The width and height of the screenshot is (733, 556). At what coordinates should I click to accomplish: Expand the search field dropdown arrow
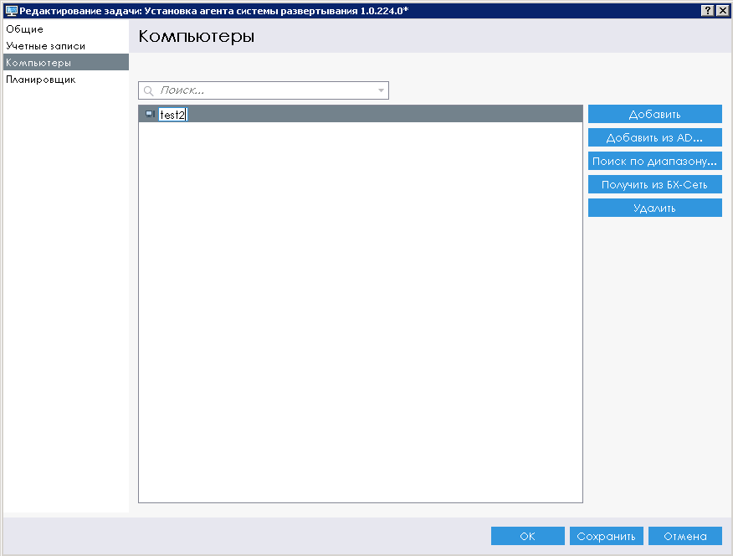(x=381, y=90)
